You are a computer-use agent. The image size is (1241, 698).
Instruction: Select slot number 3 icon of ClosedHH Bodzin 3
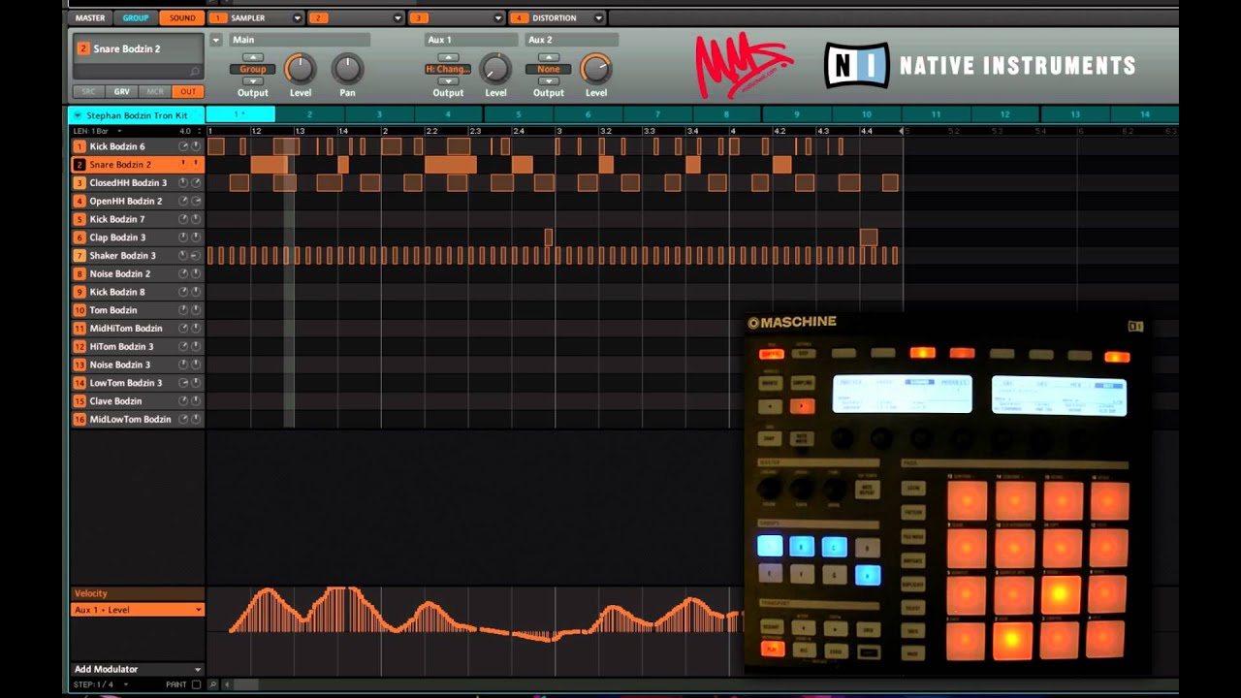click(x=80, y=183)
